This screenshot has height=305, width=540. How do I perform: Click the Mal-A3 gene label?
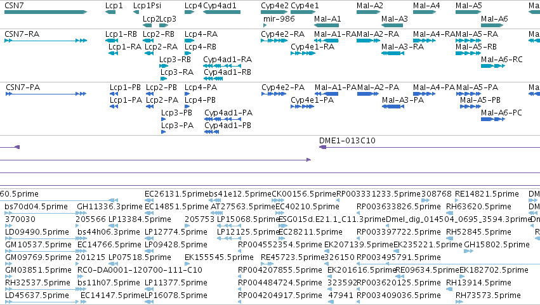point(394,18)
